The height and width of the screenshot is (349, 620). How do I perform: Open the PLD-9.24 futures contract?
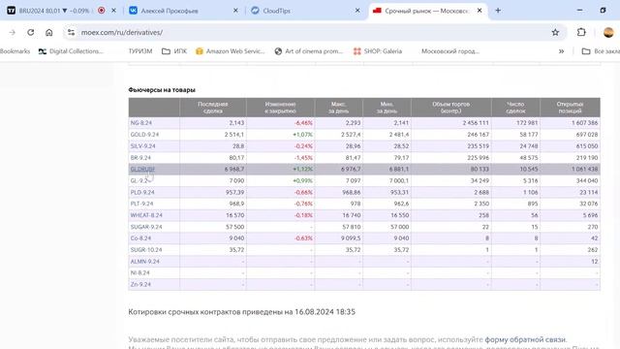coord(142,192)
